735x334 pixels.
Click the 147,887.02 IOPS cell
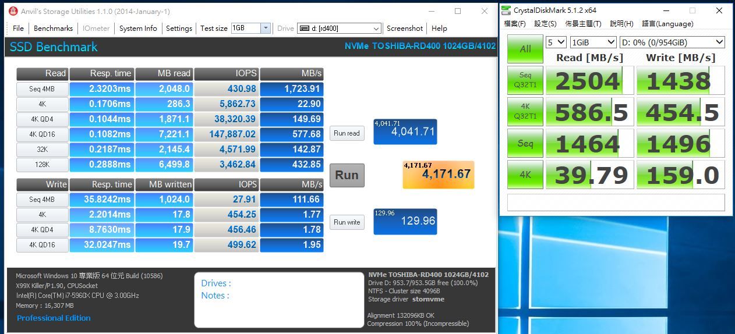click(x=227, y=134)
